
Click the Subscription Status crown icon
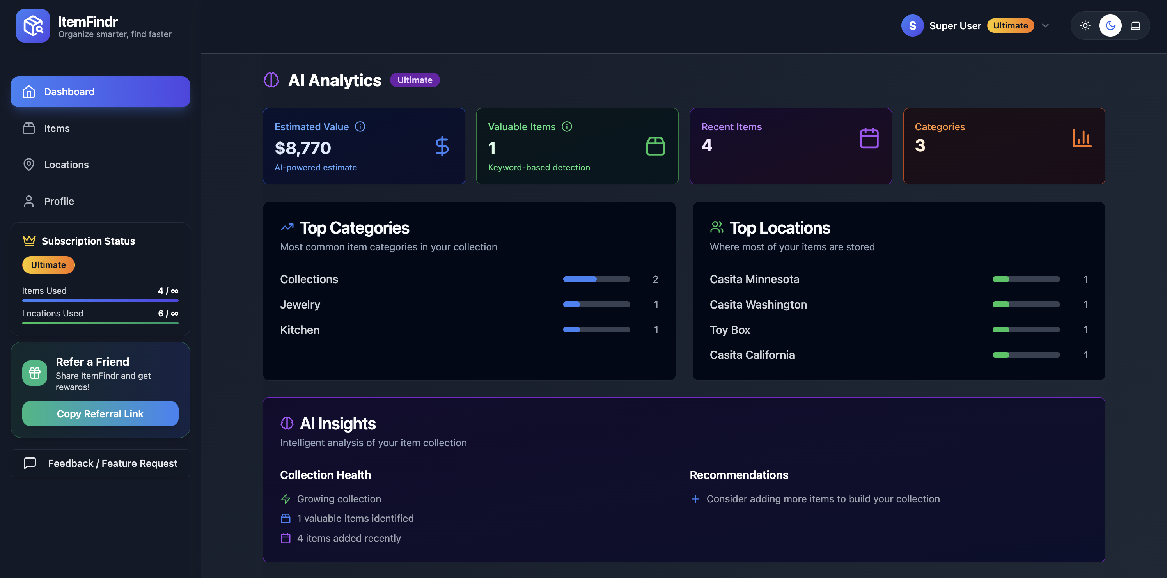[29, 241]
